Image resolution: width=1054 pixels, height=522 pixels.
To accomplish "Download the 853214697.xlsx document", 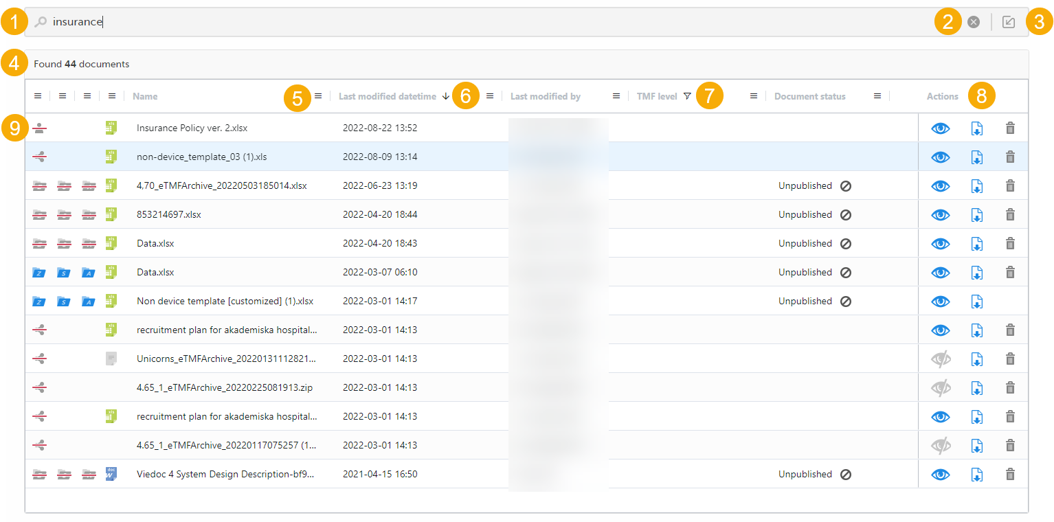I will pos(976,214).
